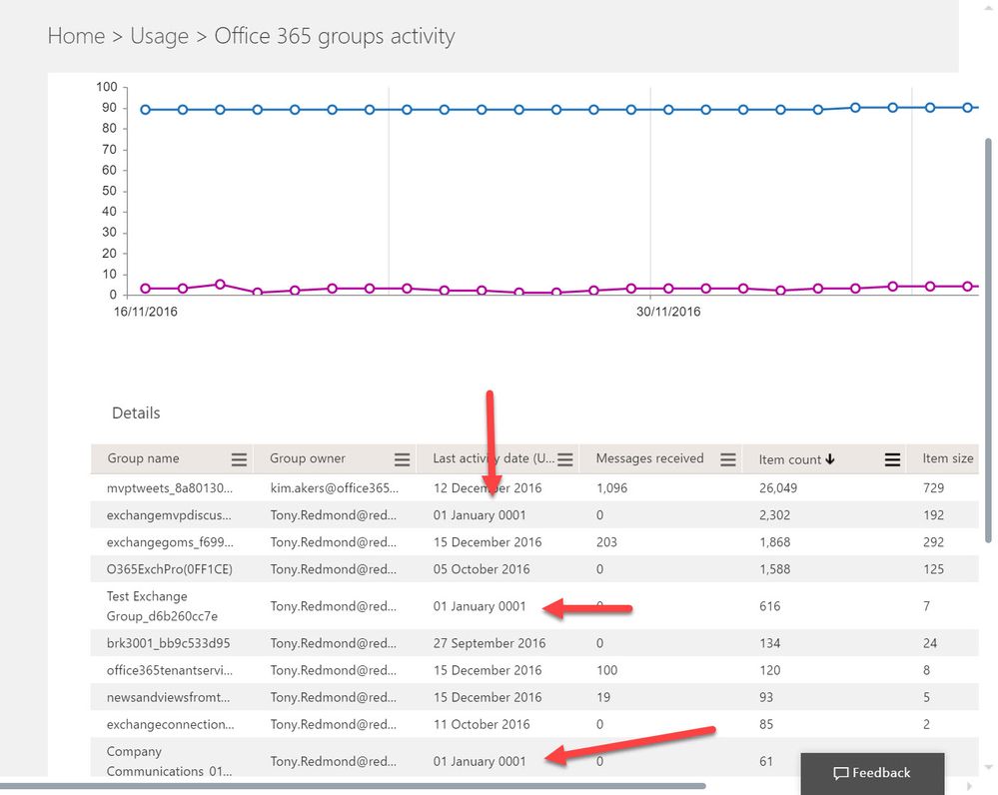The height and width of the screenshot is (795, 998).
Task: Open the Group owner column menu
Action: coord(402,458)
